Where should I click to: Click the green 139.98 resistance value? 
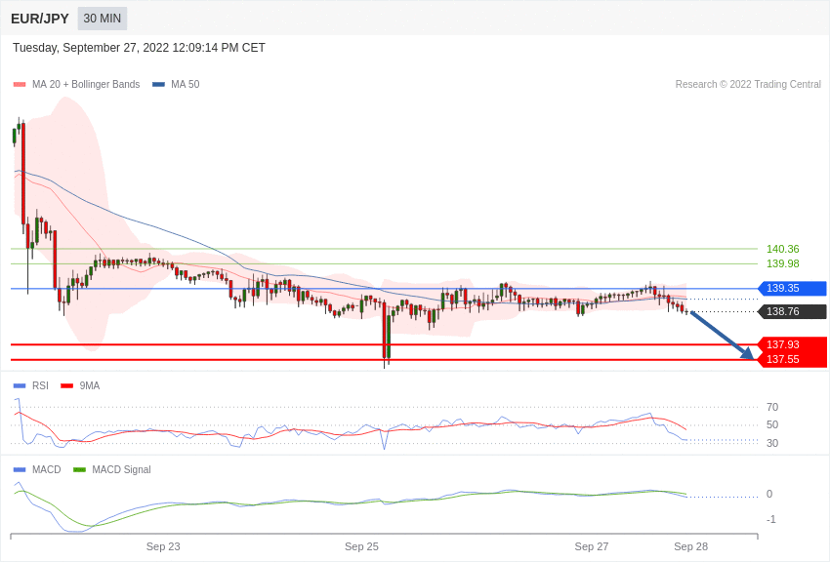pos(783,263)
